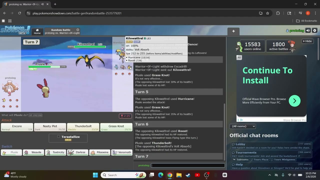Image resolution: width=320 pixels, height=180 pixels.
Task: Open Tours Plaza subroom
Action: (x=259, y=159)
